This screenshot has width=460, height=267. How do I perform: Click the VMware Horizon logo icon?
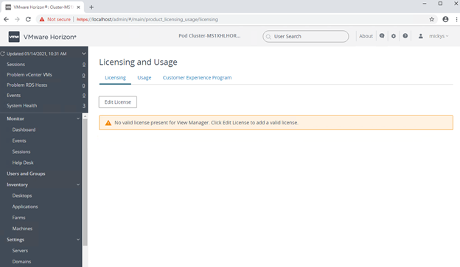[14, 37]
